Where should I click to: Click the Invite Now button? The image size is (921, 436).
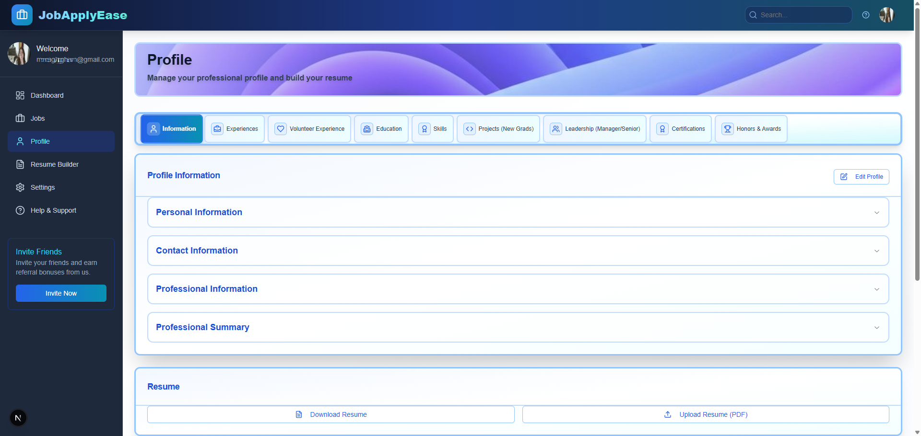point(61,293)
